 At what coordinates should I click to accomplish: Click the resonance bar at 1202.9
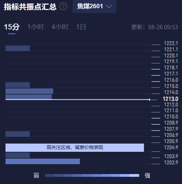coord(43,161)
